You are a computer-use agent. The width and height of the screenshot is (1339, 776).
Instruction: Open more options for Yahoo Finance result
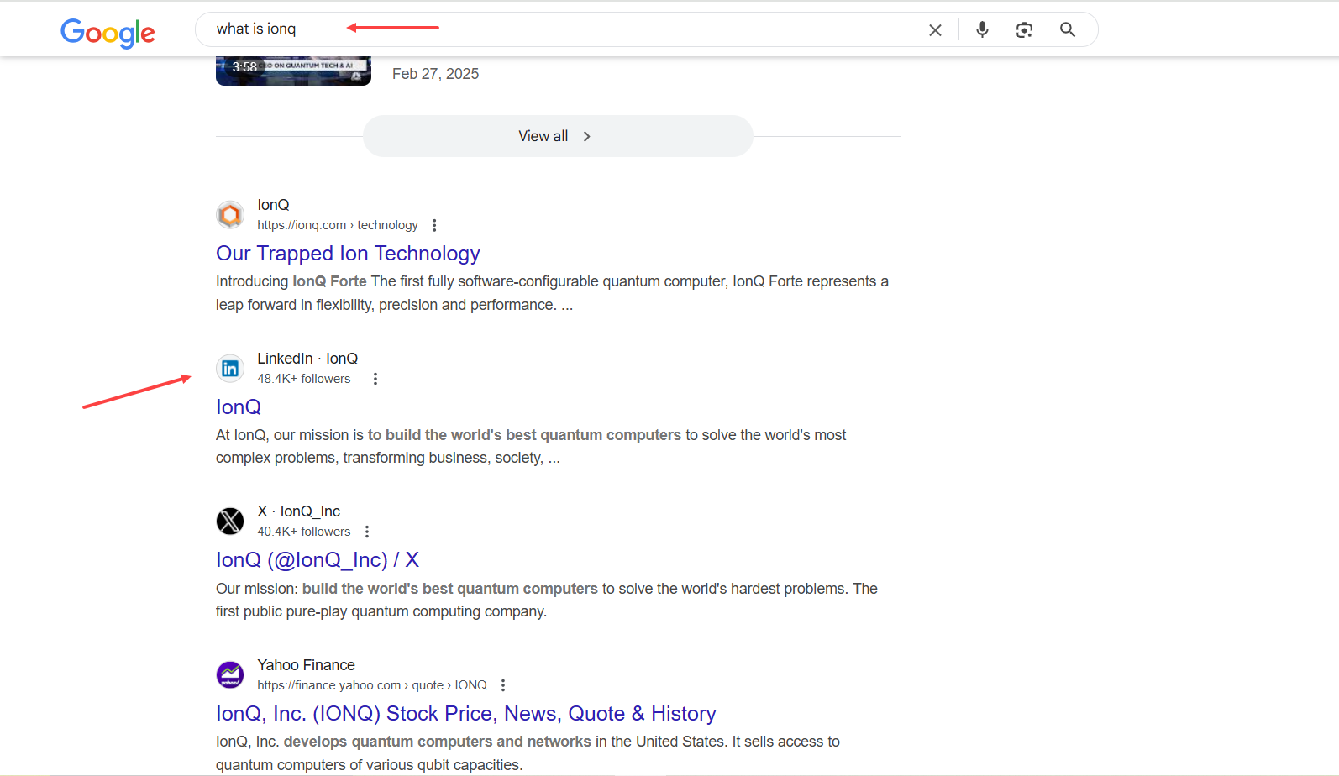pyautogui.click(x=503, y=685)
